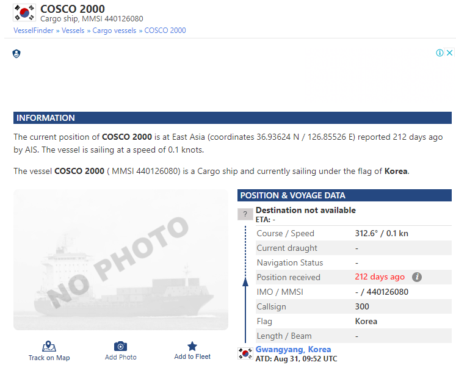Click the '312.6° / 0.1 kn' course value

pyautogui.click(x=382, y=233)
